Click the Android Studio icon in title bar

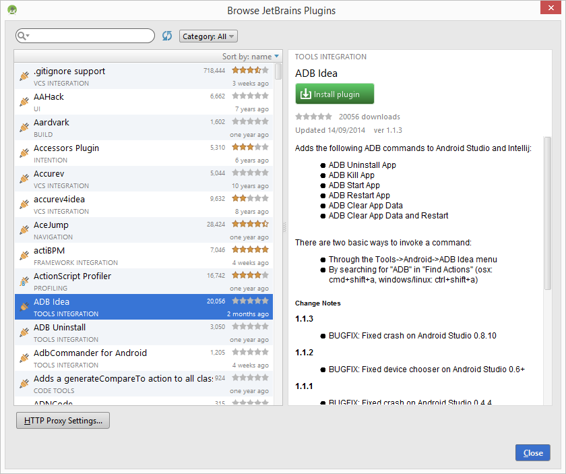12,9
